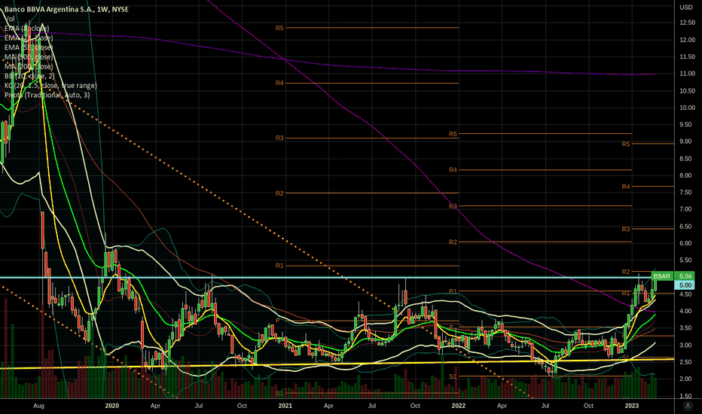The height and width of the screenshot is (414, 702).
Task: Click the Aug label on time axis
Action: pos(39,406)
